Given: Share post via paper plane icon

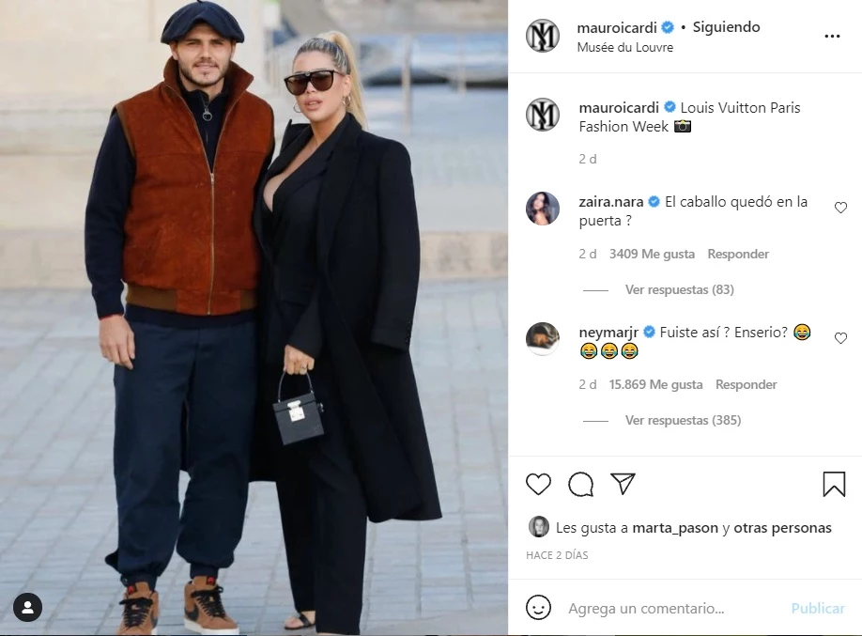Looking at the screenshot, I should (623, 484).
